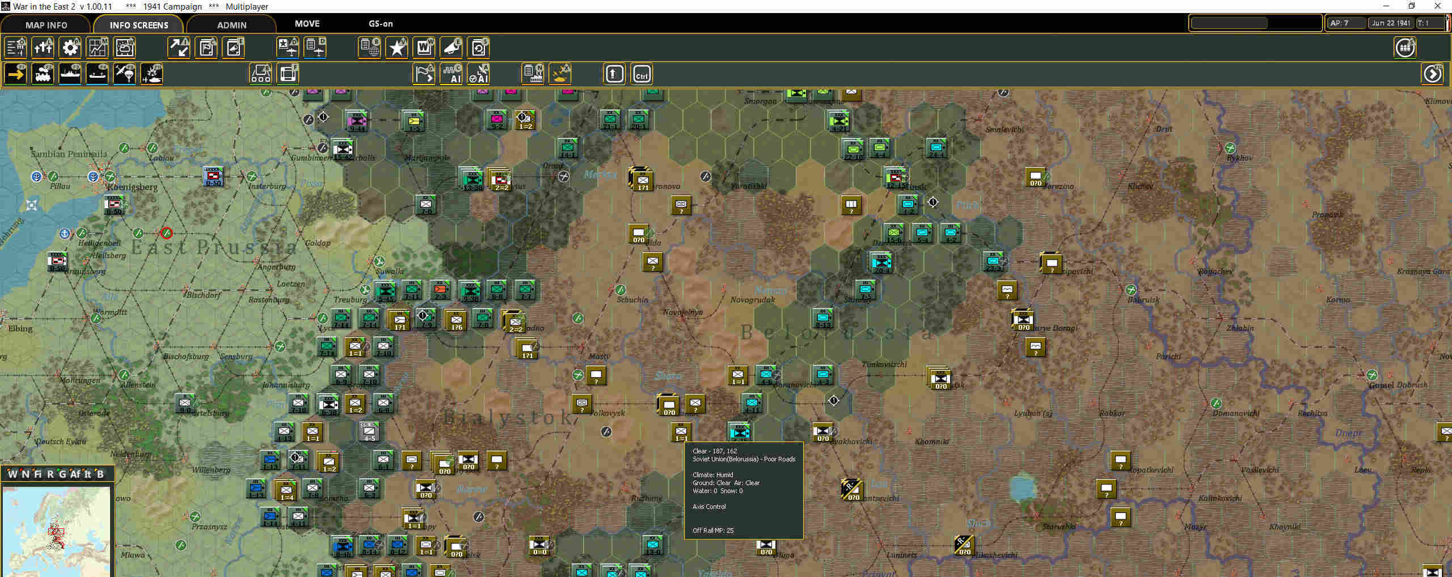1452x577 pixels.
Task: Open the air directive list icon
Action: [x=315, y=48]
